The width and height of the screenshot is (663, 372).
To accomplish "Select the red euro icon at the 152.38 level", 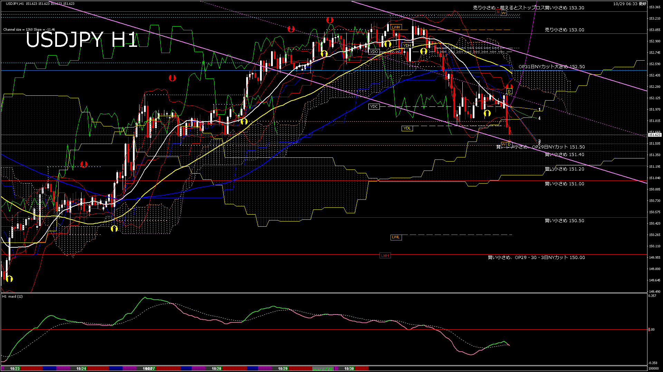I will pyautogui.click(x=172, y=77).
